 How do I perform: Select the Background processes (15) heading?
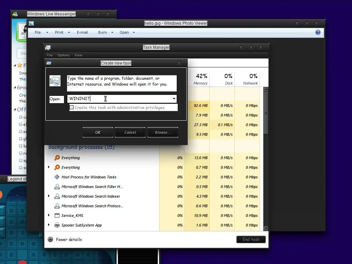coord(81,147)
